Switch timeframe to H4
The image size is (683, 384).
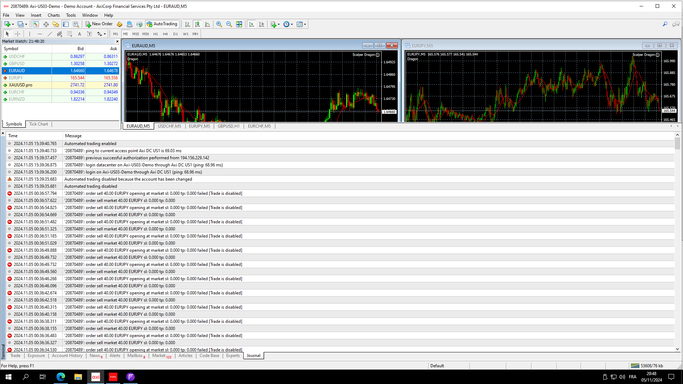click(165, 34)
